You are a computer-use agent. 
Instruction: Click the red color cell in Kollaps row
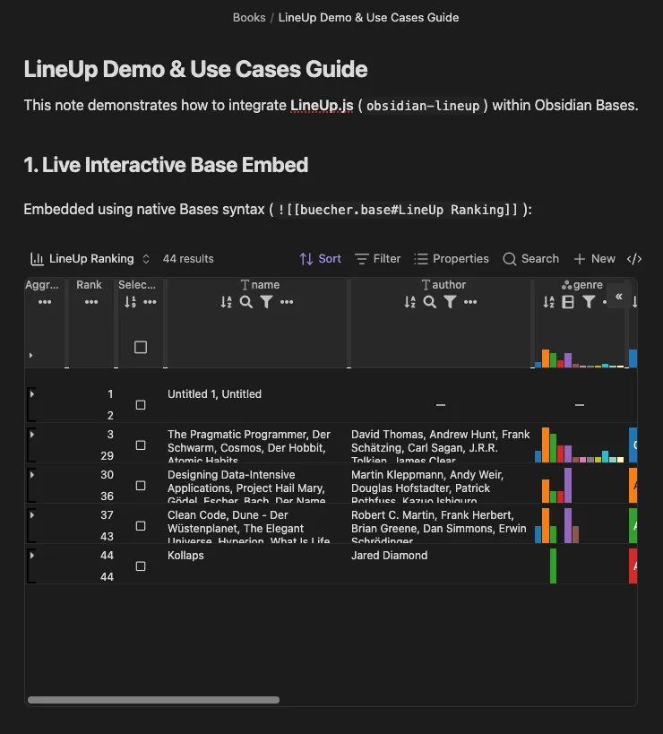tap(633, 566)
